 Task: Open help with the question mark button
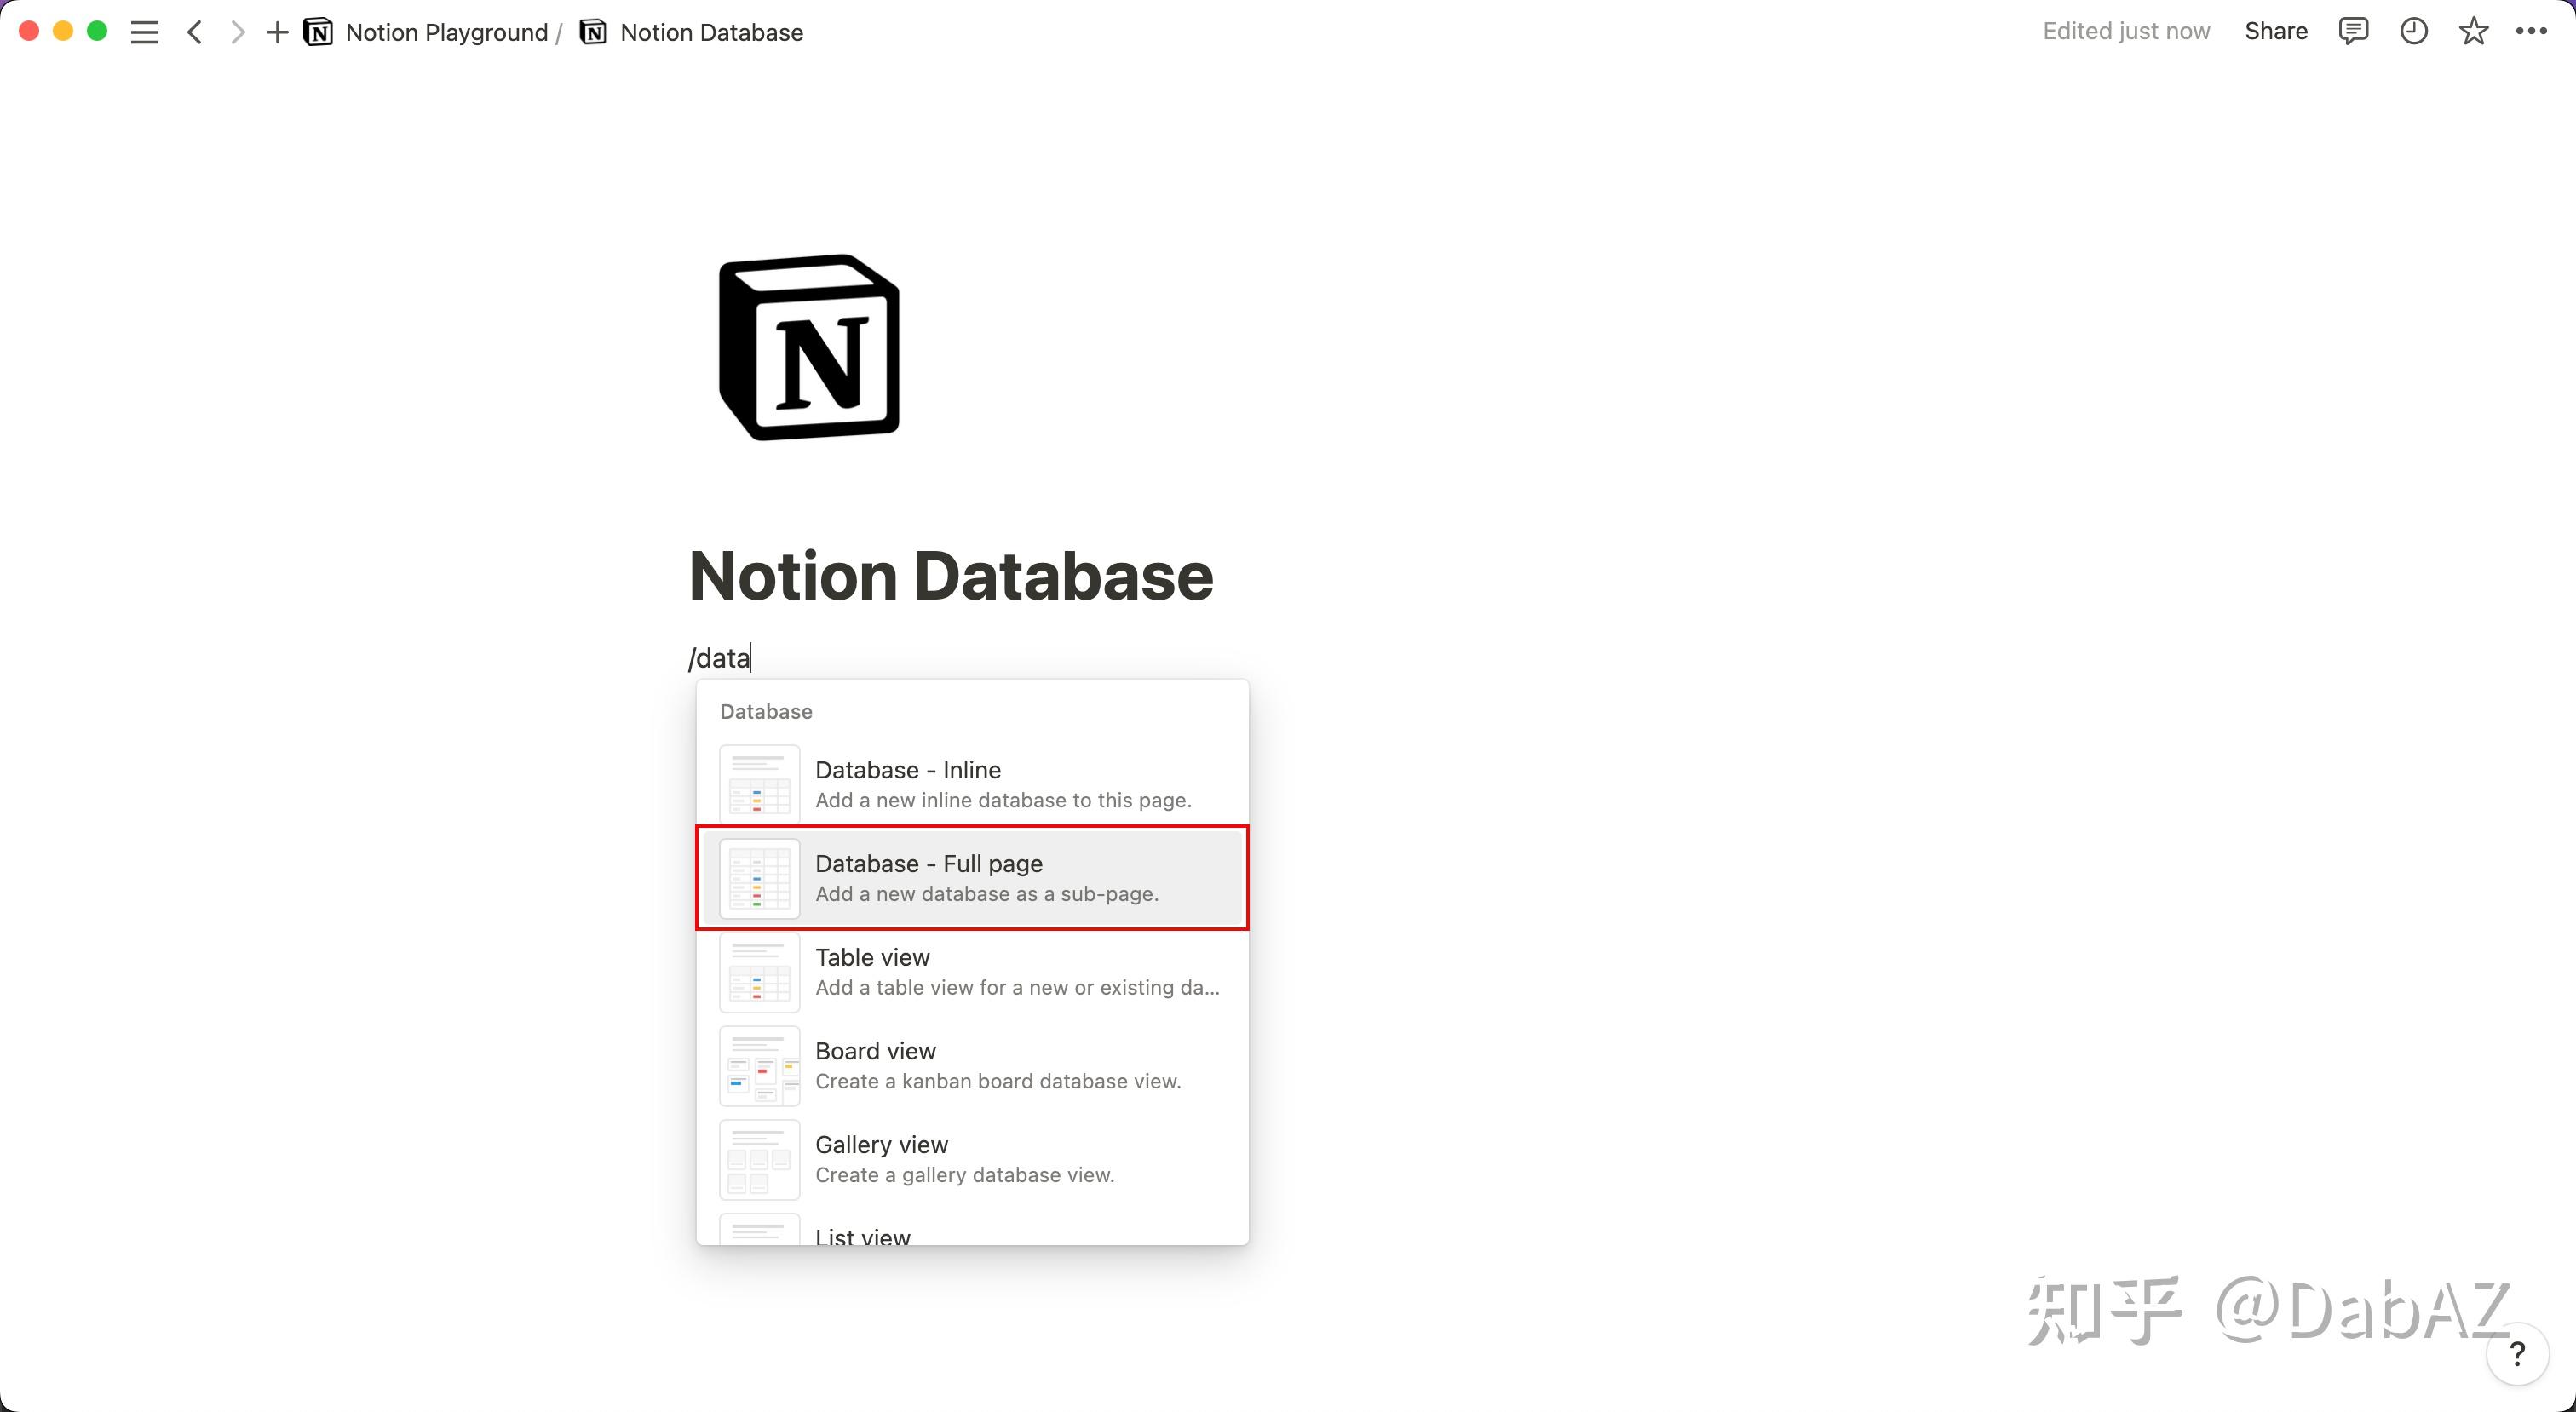pos(2517,1355)
